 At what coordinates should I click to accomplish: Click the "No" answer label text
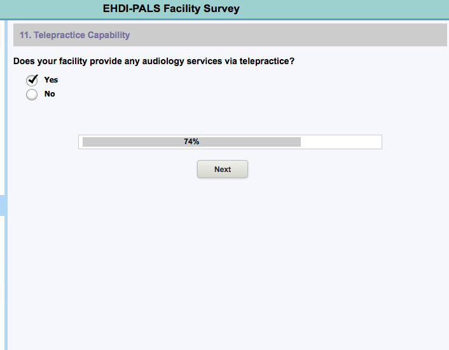(50, 94)
